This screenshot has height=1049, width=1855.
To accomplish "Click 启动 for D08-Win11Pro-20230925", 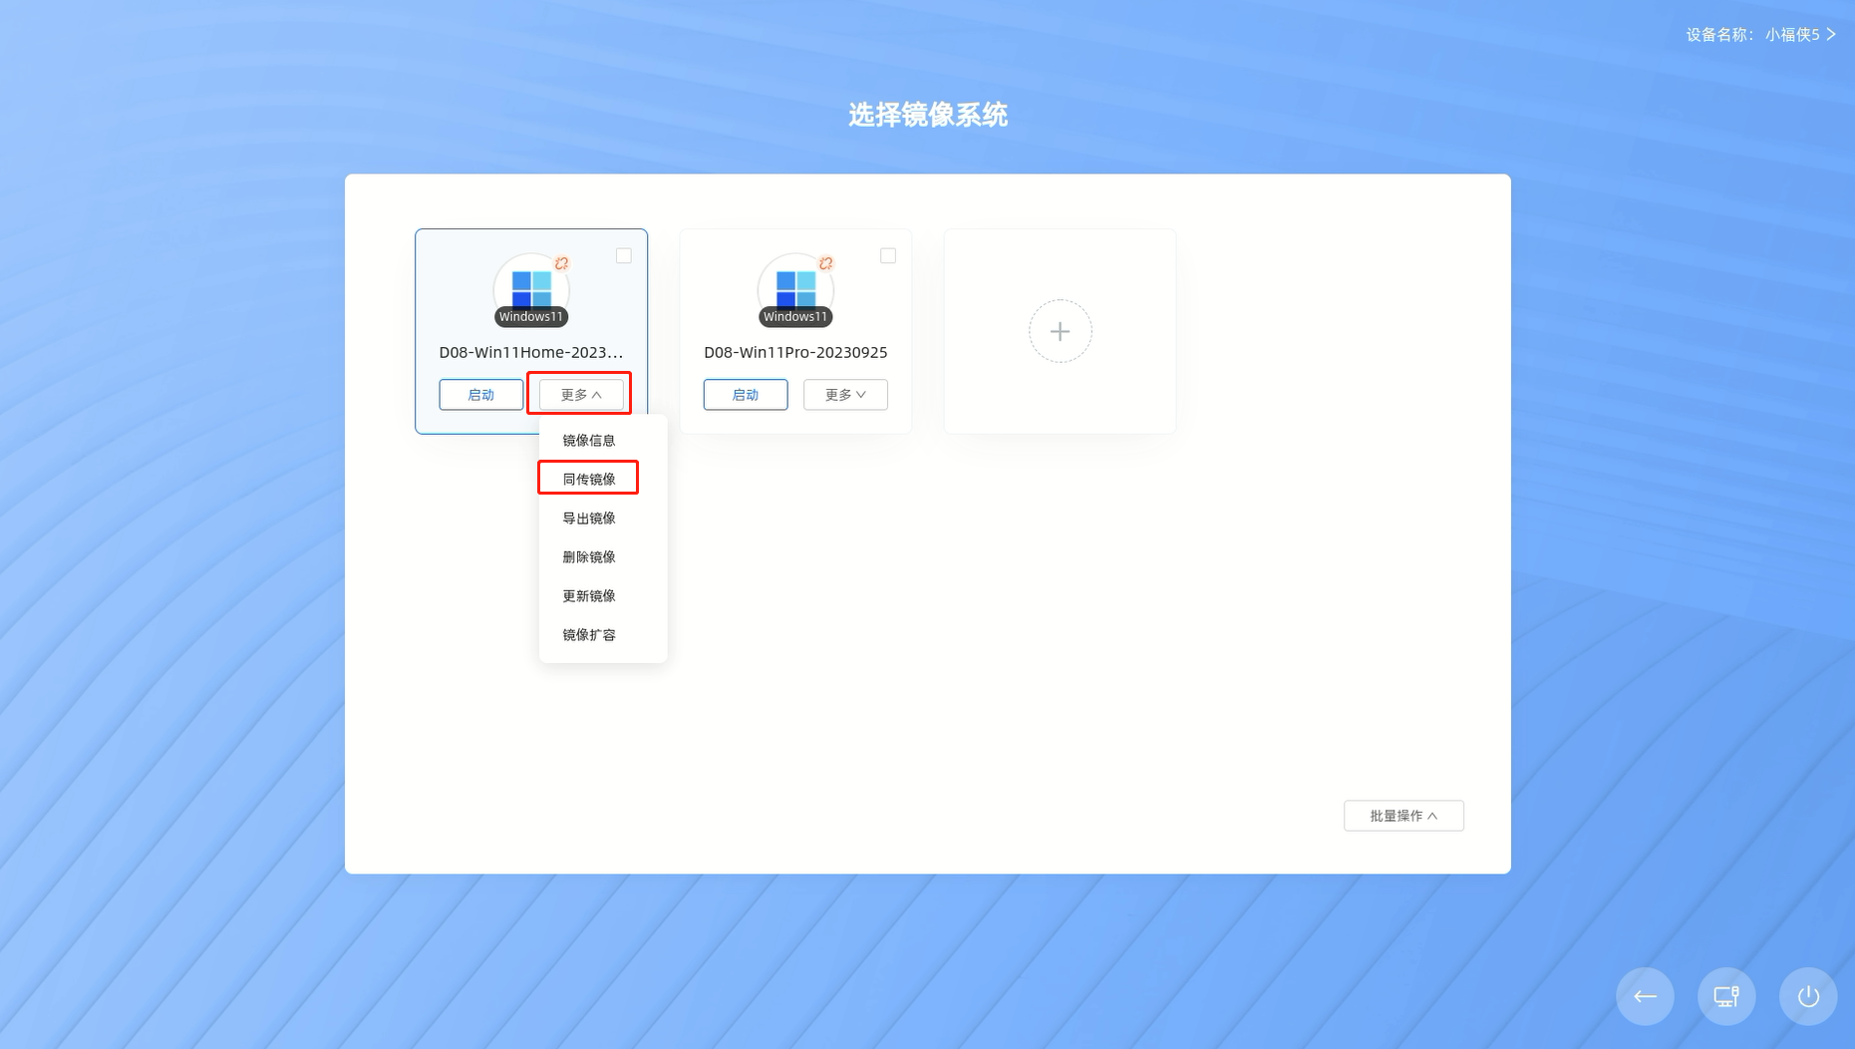I will tap(746, 395).
